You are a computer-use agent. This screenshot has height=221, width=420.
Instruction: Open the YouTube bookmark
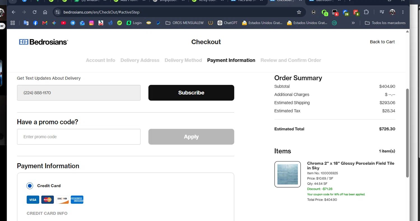coord(63,23)
